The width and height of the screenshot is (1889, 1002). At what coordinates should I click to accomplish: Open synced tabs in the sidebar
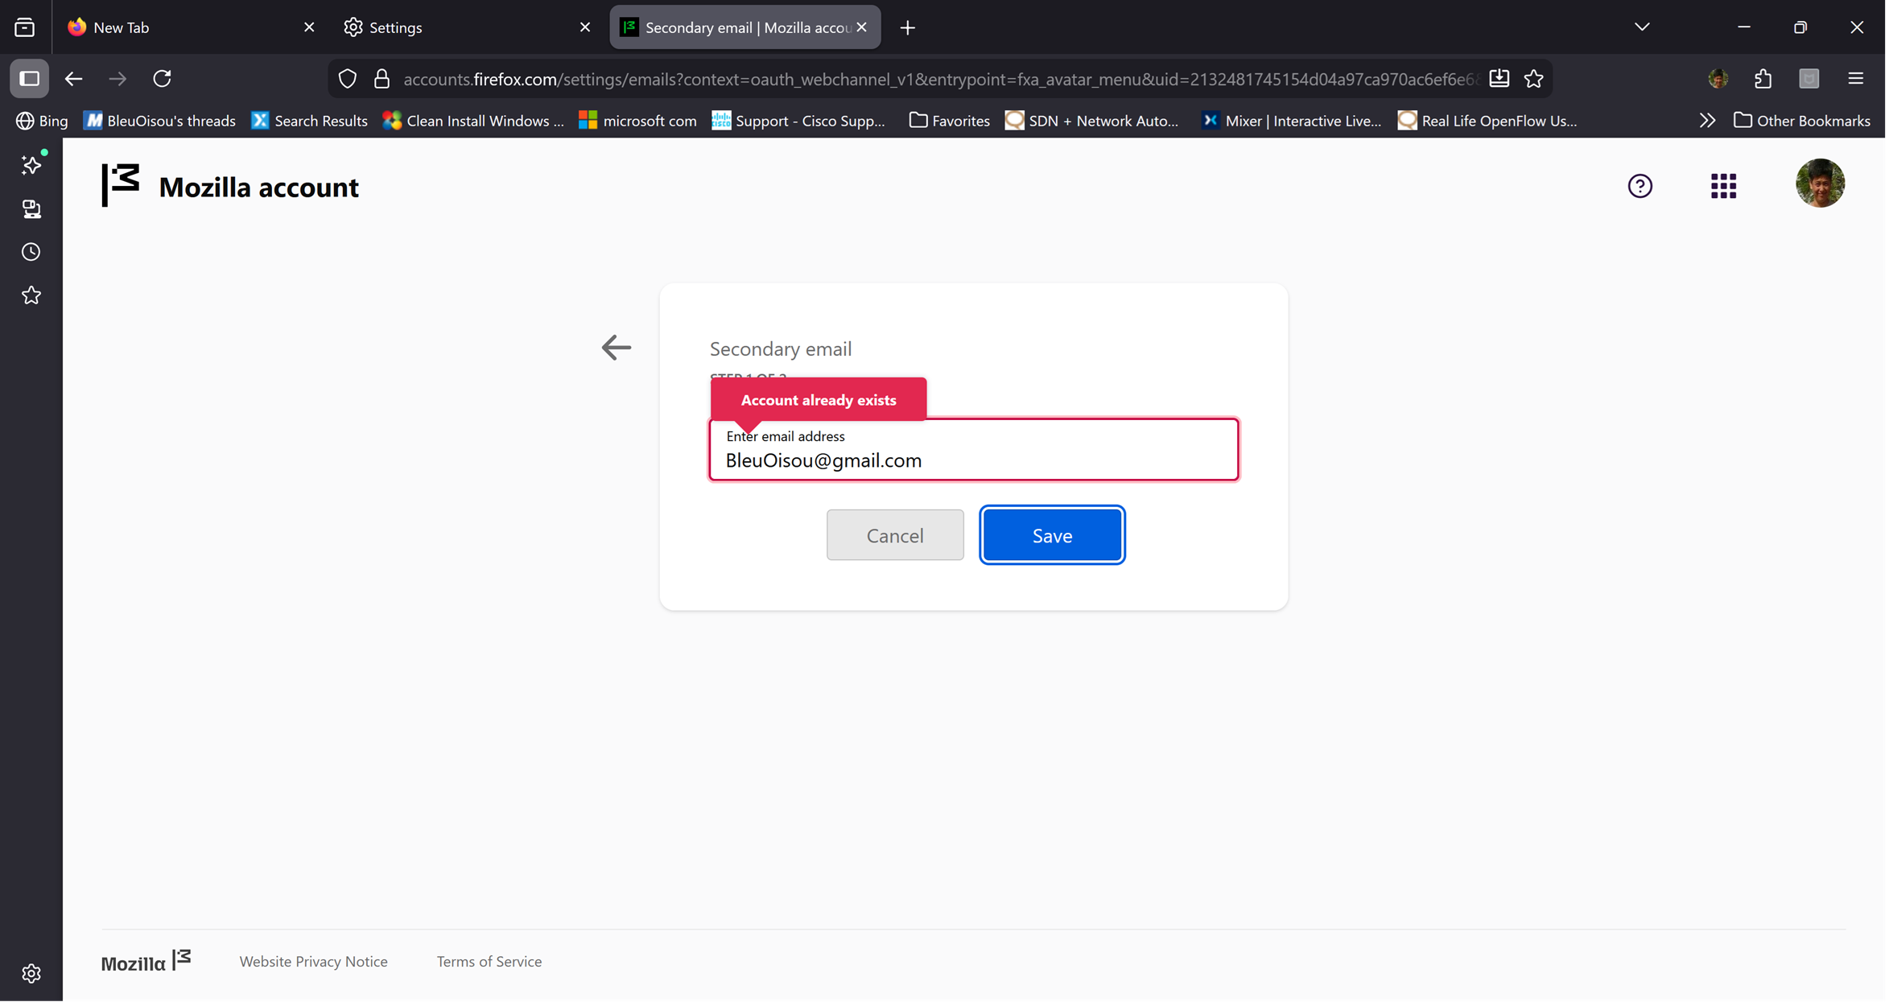(31, 209)
